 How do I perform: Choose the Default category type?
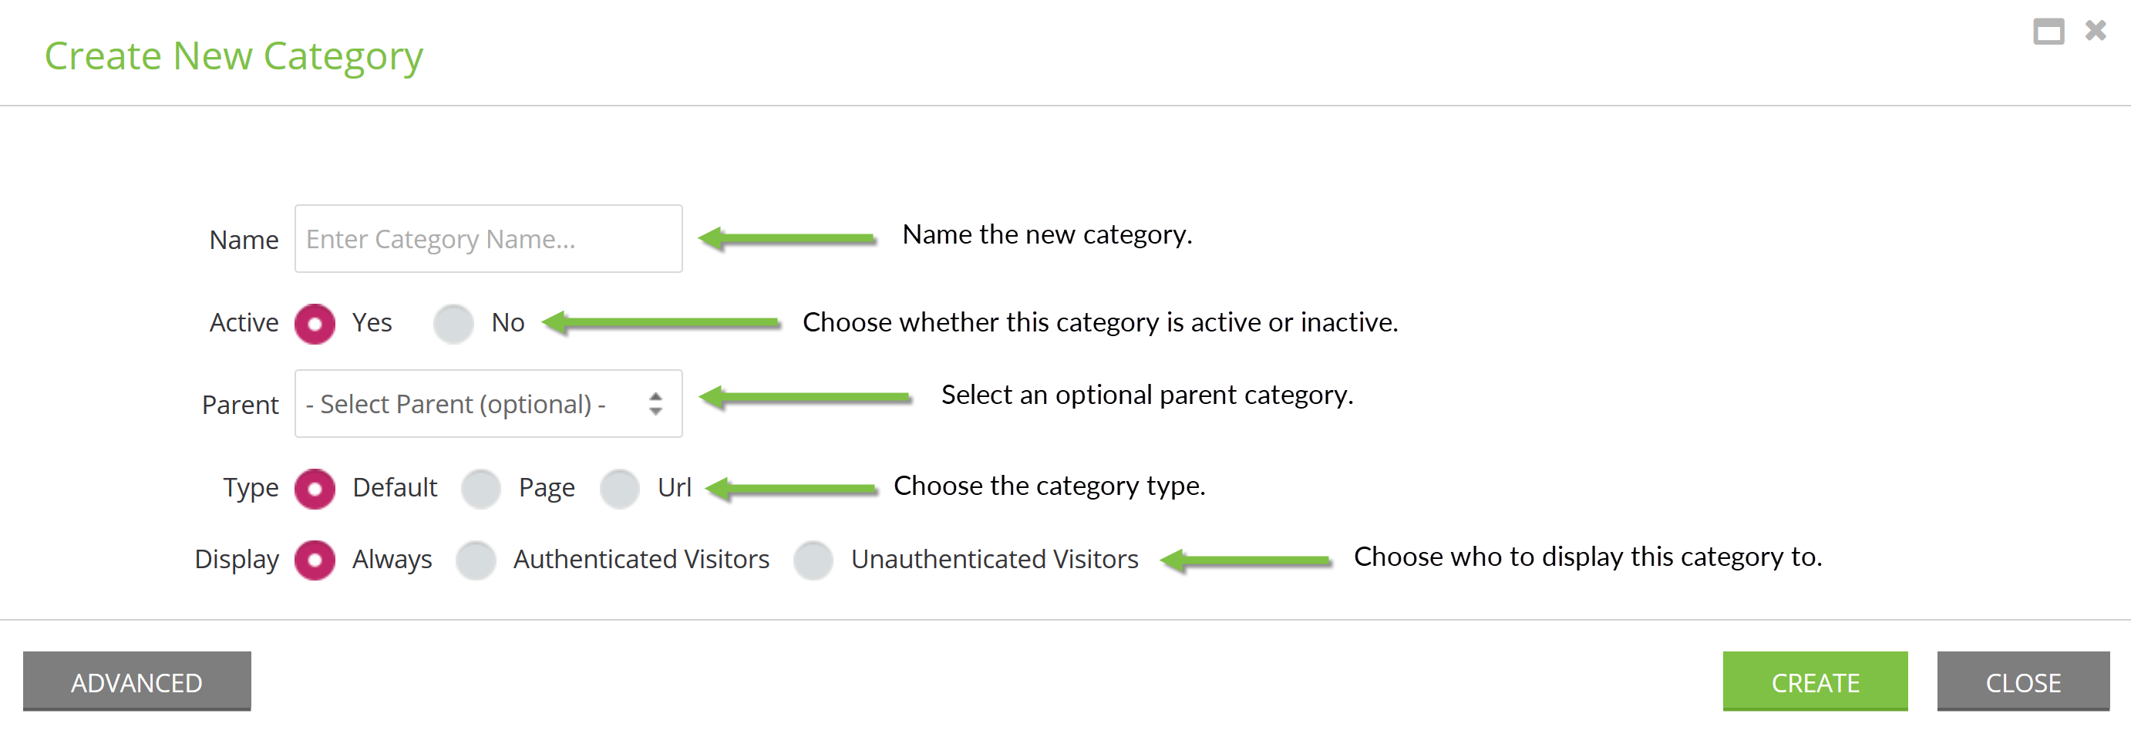pos(315,489)
